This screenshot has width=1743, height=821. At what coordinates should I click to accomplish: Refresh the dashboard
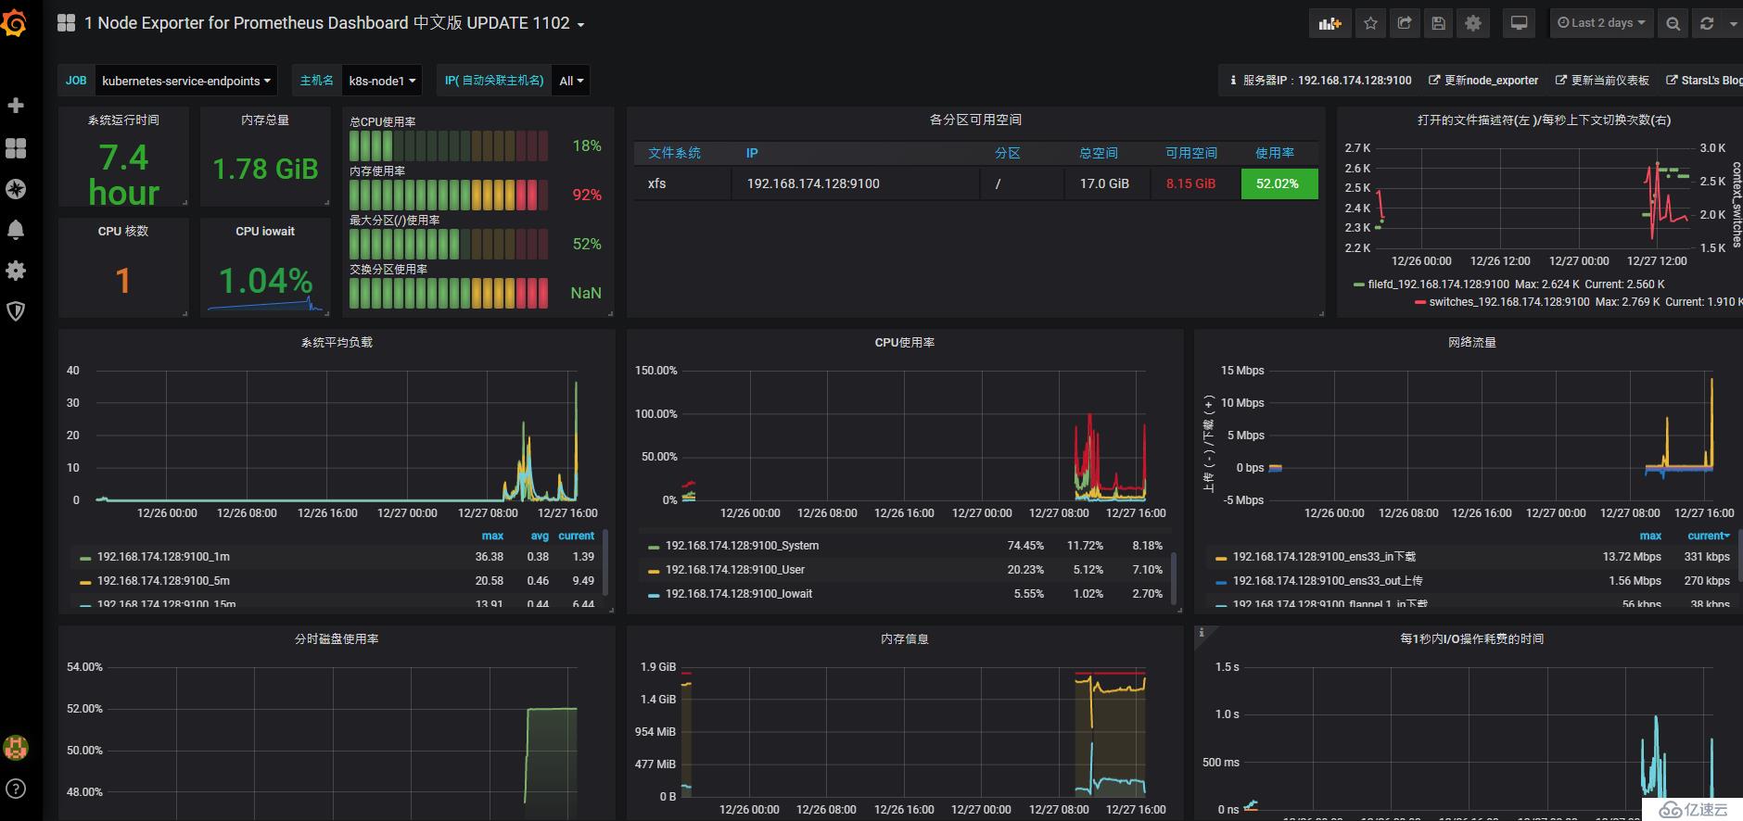pyautogui.click(x=1707, y=24)
